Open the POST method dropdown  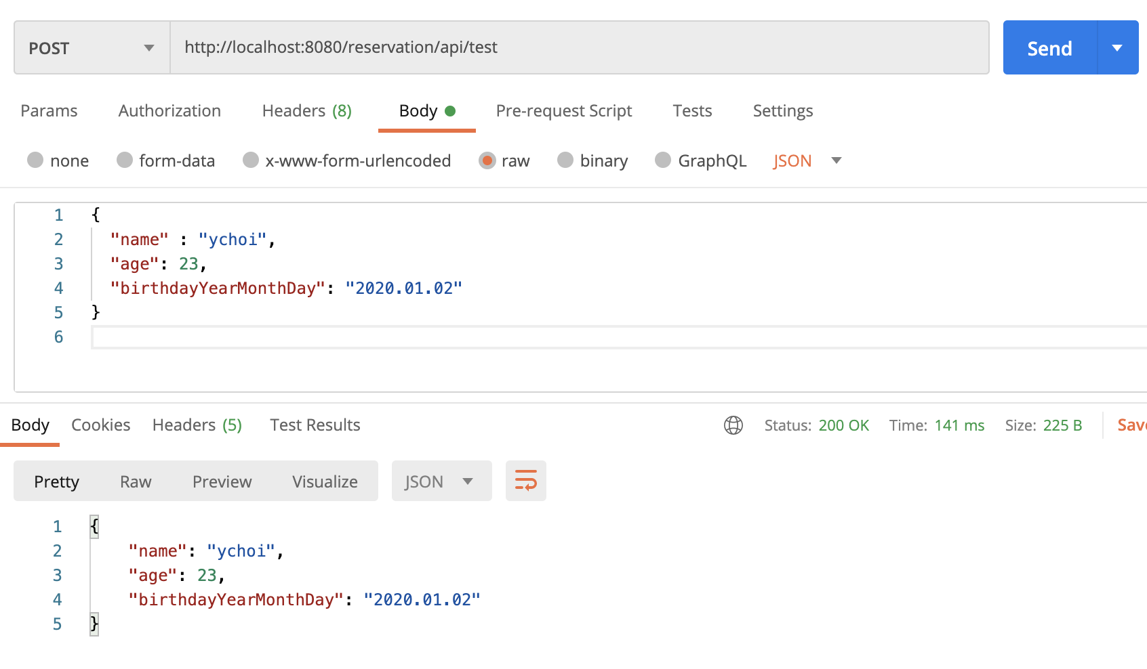(x=92, y=47)
